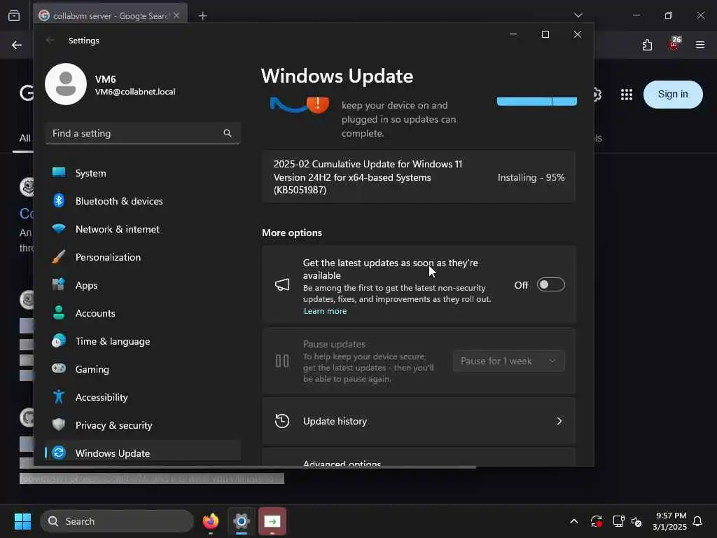Image resolution: width=717 pixels, height=538 pixels.
Task: Click the Sign in button on Google
Action: pyautogui.click(x=673, y=95)
